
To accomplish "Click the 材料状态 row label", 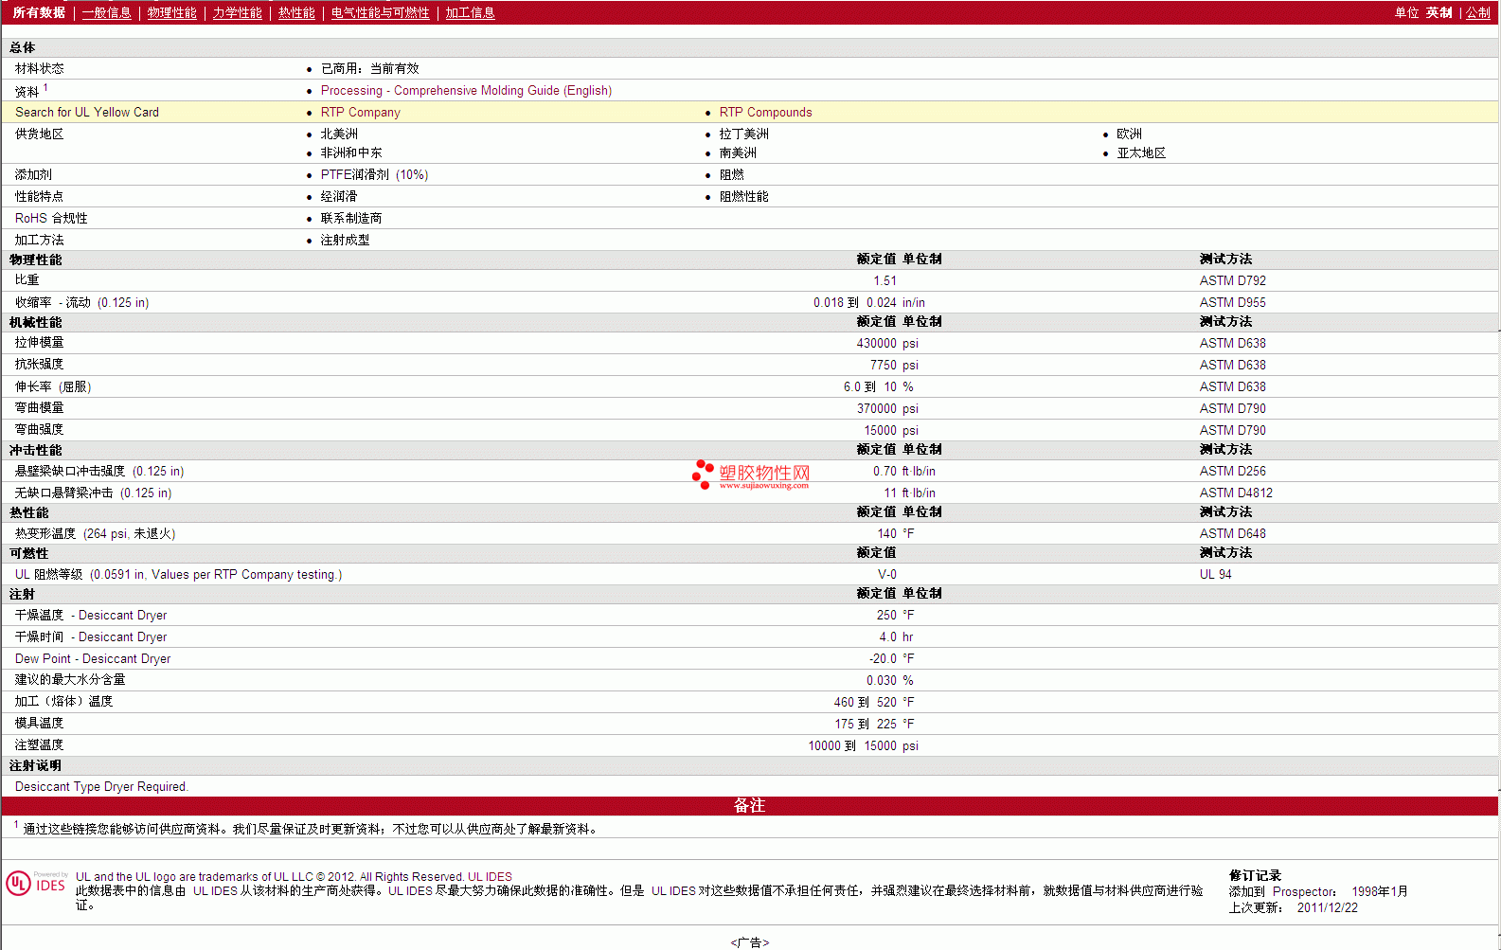I will (39, 69).
